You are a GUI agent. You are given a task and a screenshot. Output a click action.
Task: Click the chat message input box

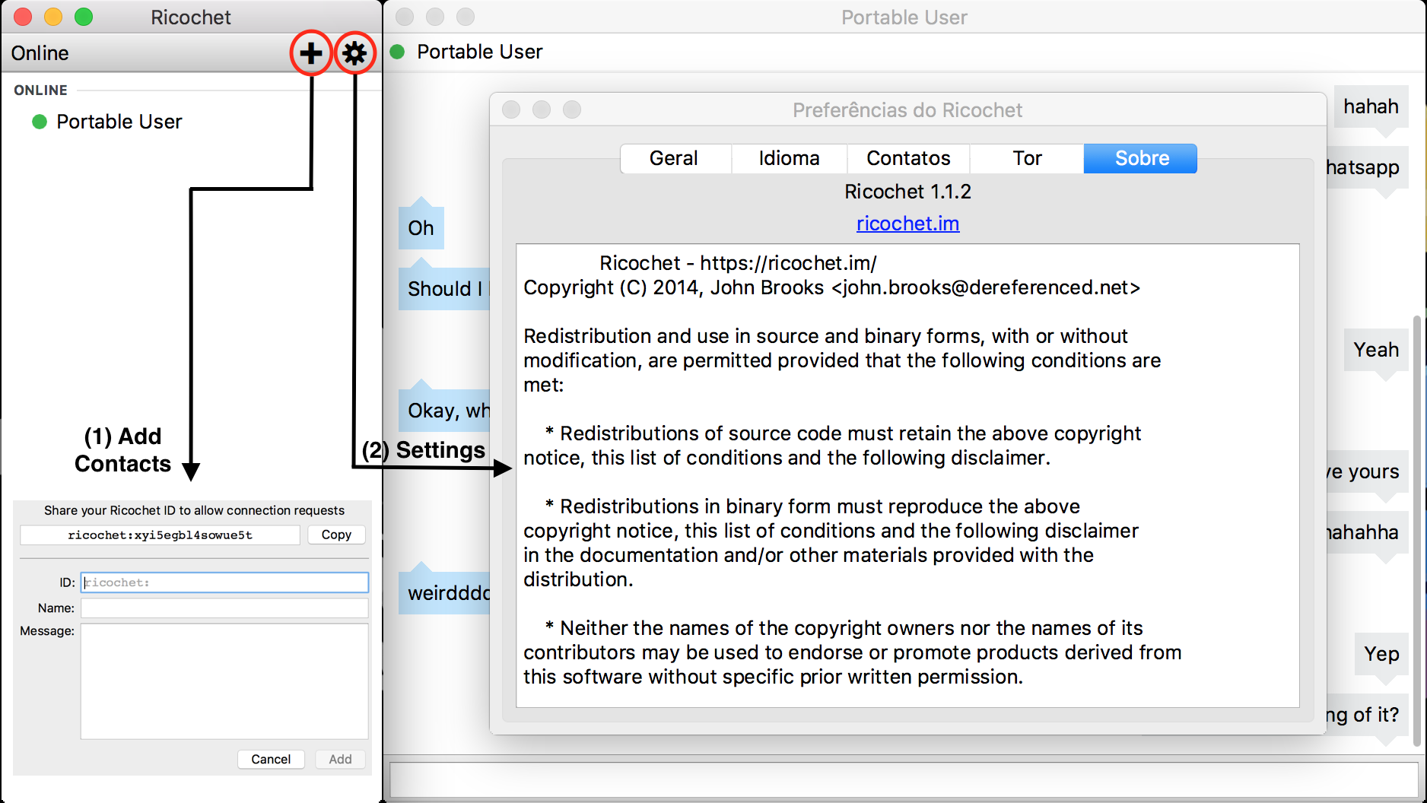point(903,779)
